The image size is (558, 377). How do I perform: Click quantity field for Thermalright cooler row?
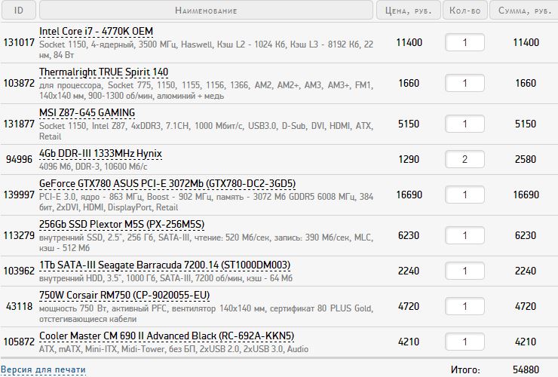pos(464,83)
